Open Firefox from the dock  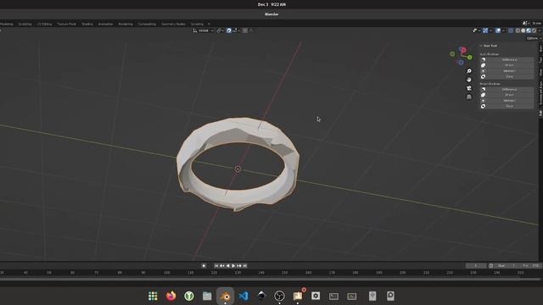(x=171, y=296)
